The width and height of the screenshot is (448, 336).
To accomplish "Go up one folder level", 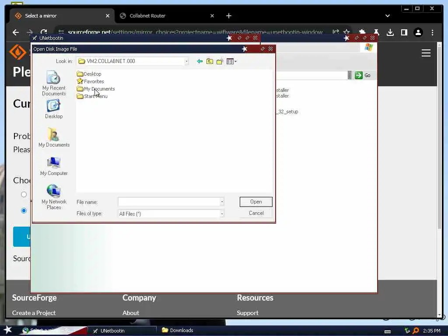I will pyautogui.click(x=210, y=61).
